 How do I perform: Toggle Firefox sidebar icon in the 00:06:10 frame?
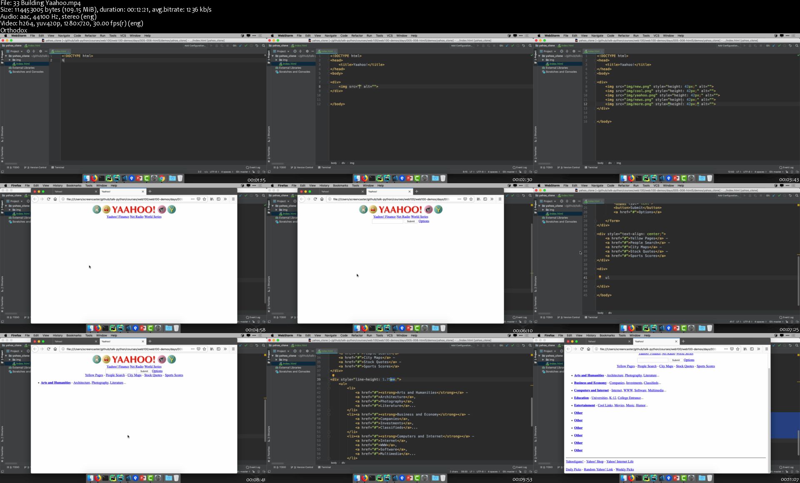pos(485,199)
